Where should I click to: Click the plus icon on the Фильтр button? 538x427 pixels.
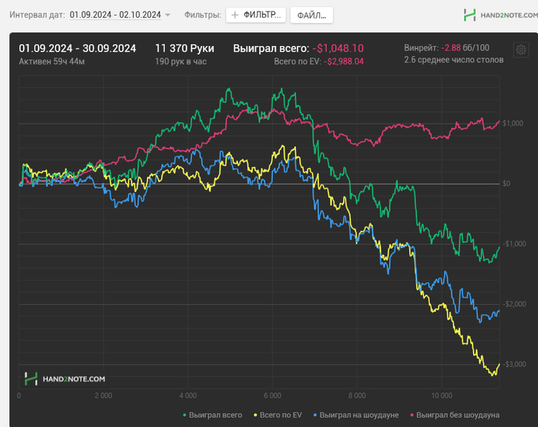(x=234, y=15)
